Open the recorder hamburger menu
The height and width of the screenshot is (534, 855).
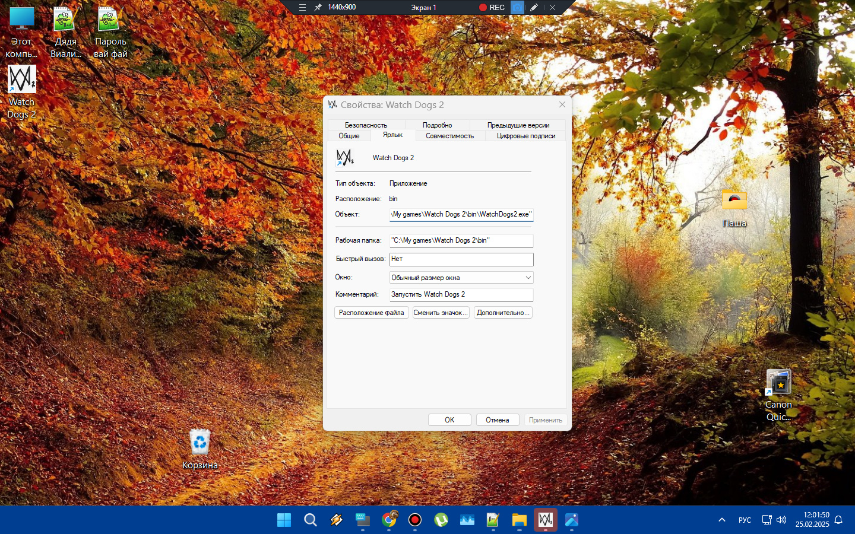click(x=302, y=8)
